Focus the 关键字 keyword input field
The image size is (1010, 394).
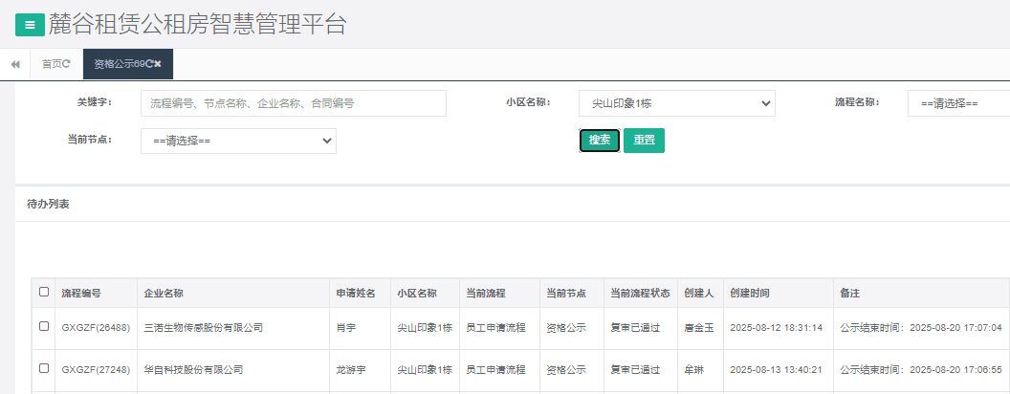[293, 103]
